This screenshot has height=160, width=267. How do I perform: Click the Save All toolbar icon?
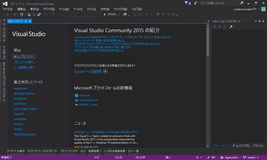click(39, 15)
